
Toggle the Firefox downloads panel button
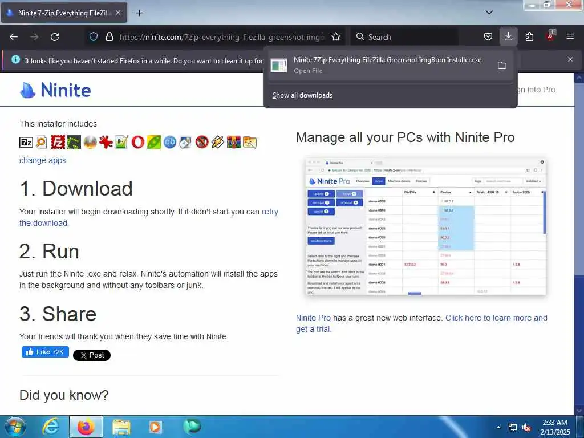click(508, 37)
